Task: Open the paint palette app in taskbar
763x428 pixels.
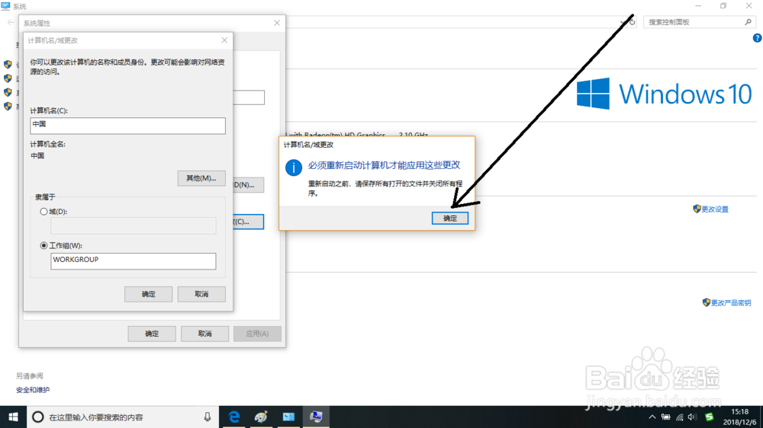Action: point(261,417)
